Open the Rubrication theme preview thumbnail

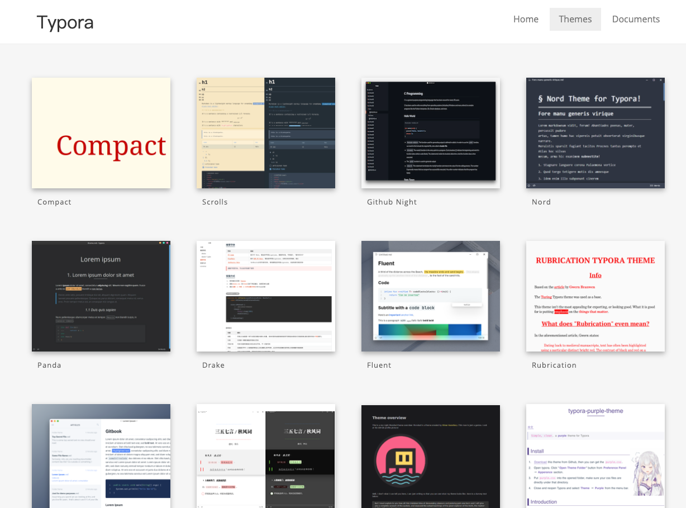click(x=596, y=296)
